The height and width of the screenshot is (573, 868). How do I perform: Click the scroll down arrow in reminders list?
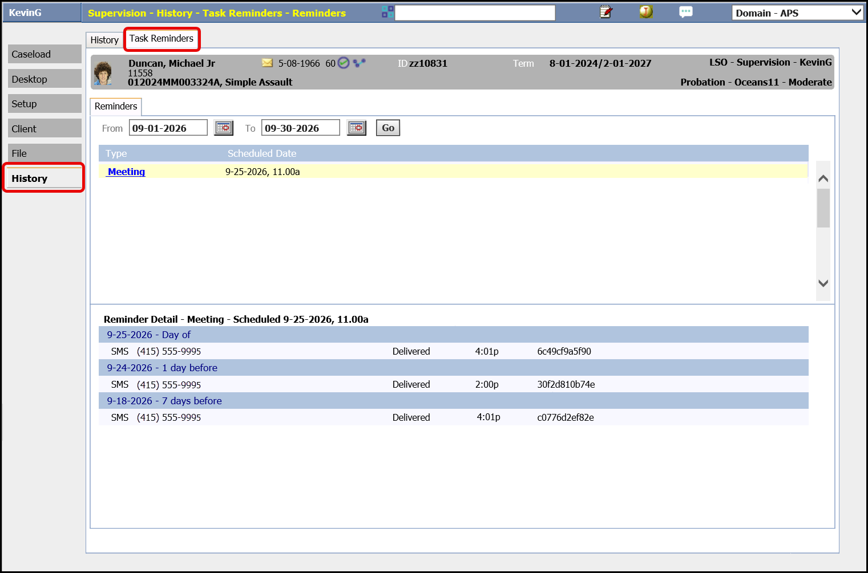(823, 283)
